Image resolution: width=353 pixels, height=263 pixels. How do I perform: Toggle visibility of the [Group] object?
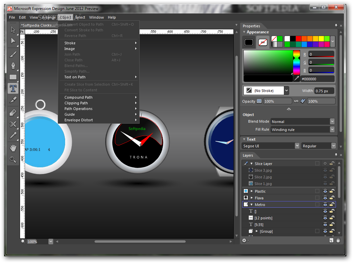point(325,231)
